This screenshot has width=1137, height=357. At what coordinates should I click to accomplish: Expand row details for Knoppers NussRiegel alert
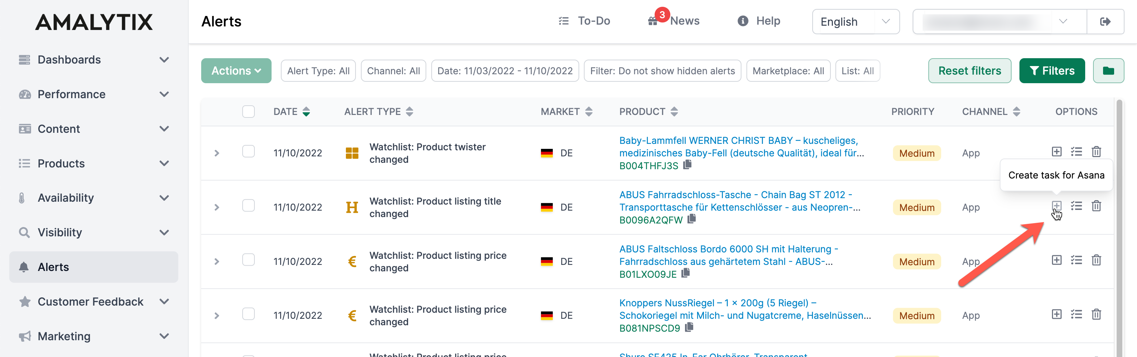217,316
